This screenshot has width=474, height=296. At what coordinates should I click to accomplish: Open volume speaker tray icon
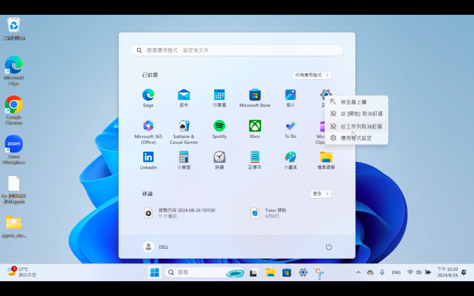click(x=418, y=272)
